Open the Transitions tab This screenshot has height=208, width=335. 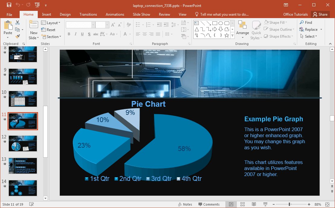pyautogui.click(x=88, y=14)
